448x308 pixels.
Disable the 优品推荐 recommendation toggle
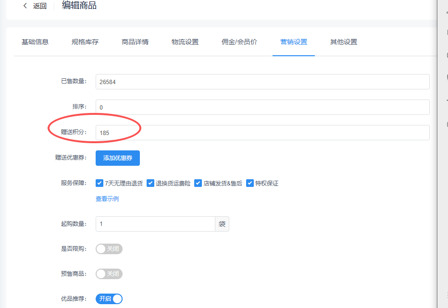pos(109,299)
